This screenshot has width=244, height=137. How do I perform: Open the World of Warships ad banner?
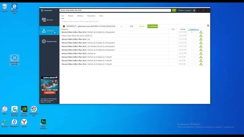pyautogui.click(x=49, y=85)
